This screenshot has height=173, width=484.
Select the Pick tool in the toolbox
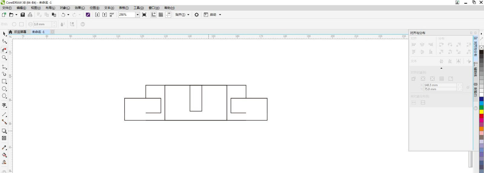[4, 34]
